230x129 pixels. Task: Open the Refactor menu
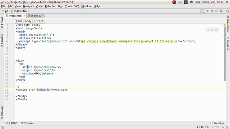click(x=50, y=6)
